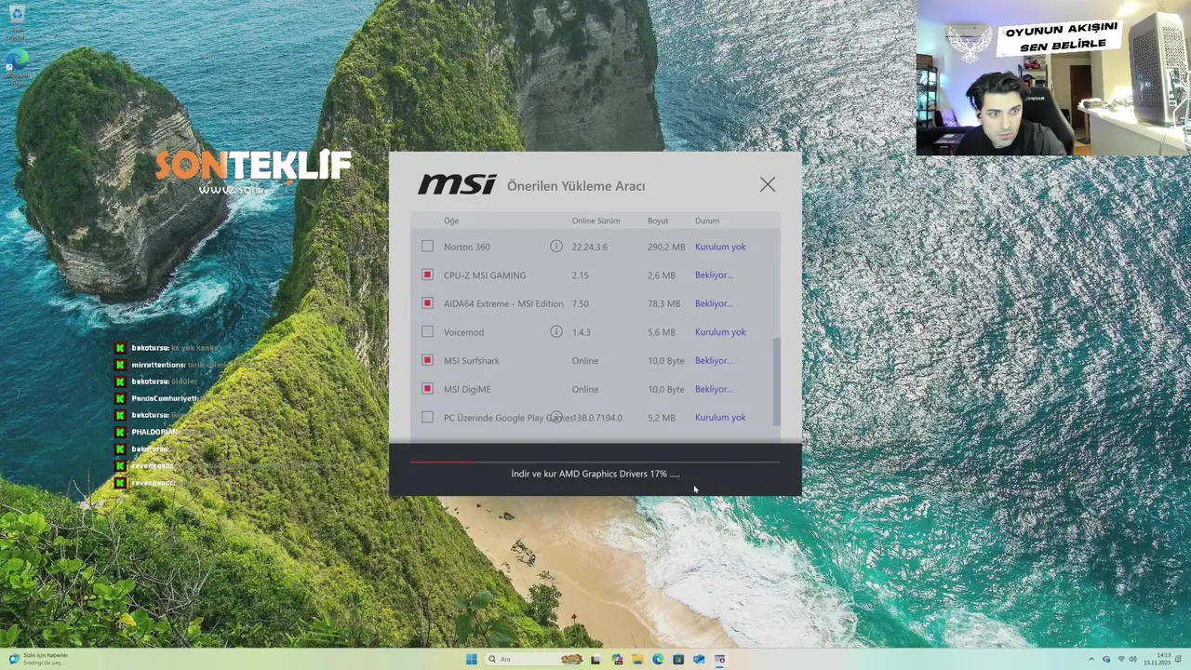Click 'Kurulum yok' status for Google Play Games
Viewport: 1191px width, 670px height.
[x=720, y=418]
